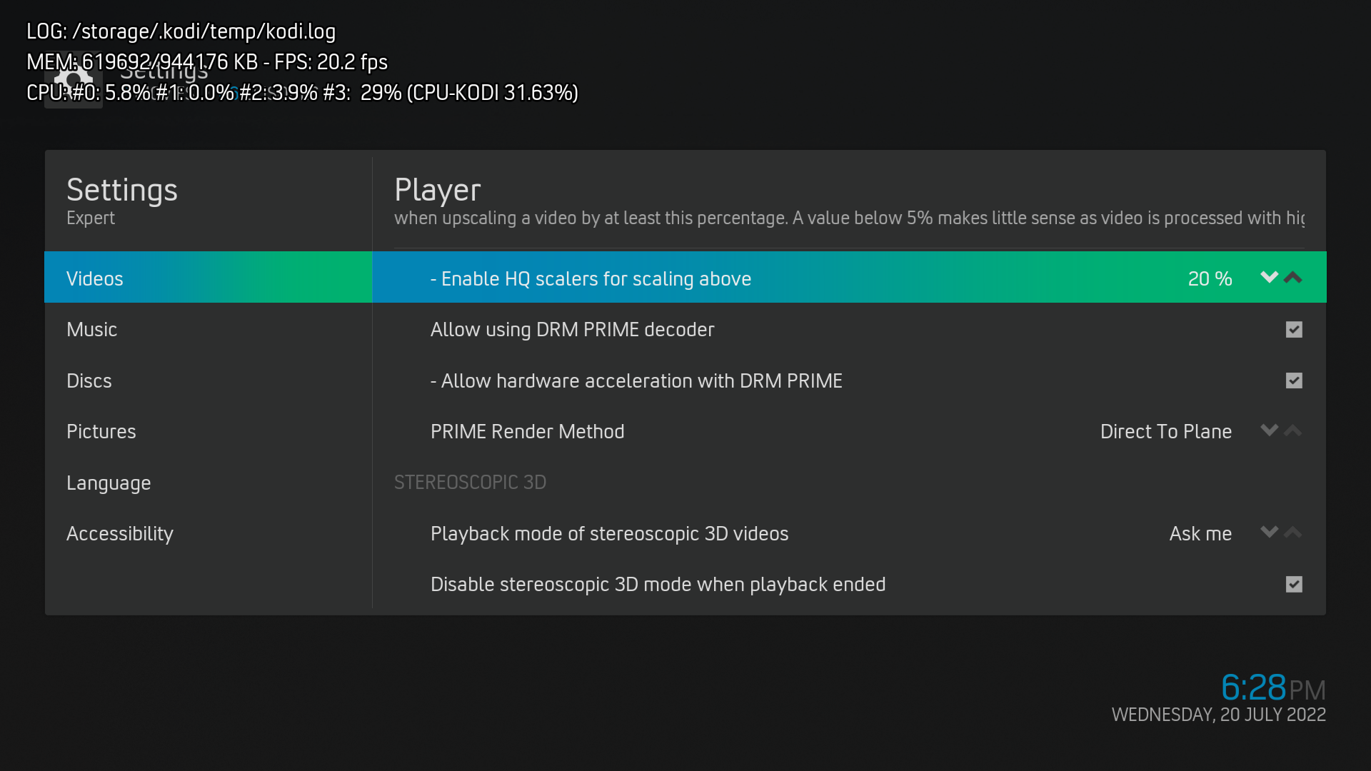Switch to Accessibility settings category
1371x771 pixels.
point(120,534)
